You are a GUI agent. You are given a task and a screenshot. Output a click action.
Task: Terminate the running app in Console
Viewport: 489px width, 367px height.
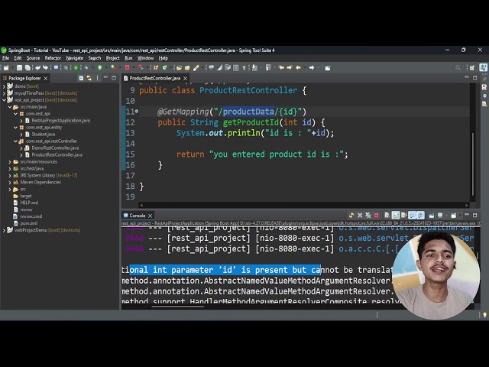[x=377, y=216]
